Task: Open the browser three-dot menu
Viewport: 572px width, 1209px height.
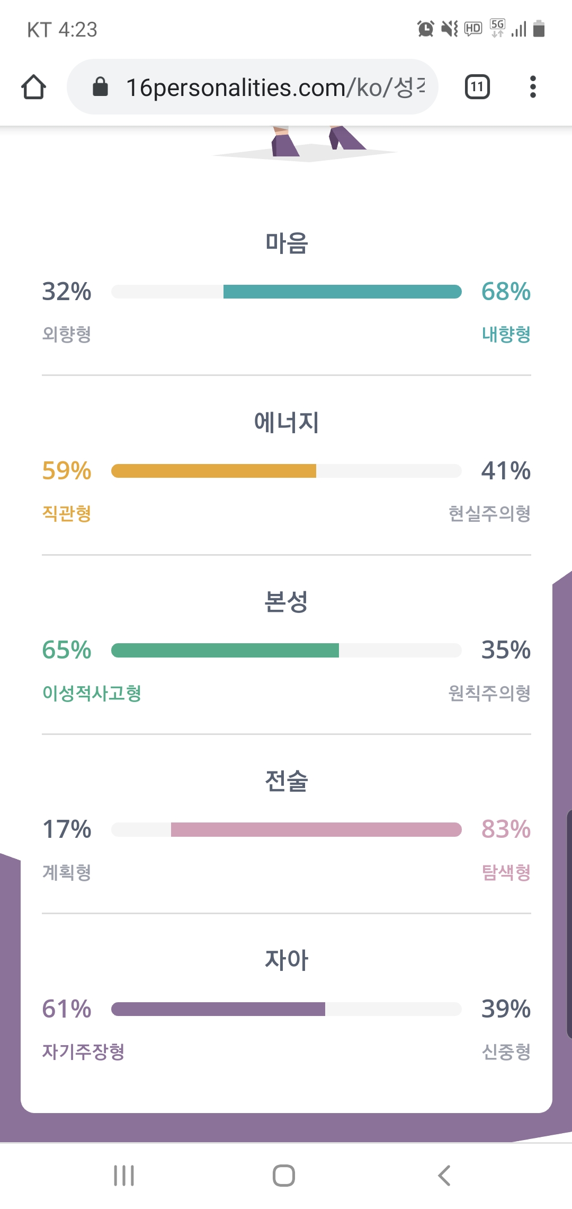Action: [533, 87]
